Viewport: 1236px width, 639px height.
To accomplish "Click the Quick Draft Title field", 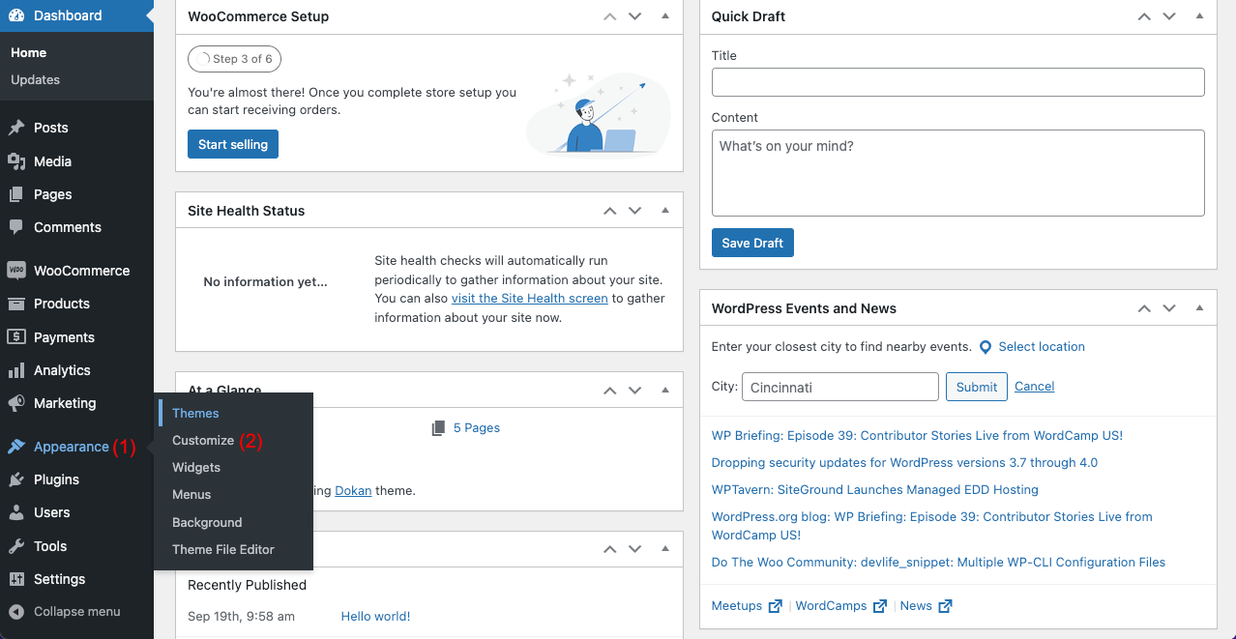I will click(x=957, y=82).
